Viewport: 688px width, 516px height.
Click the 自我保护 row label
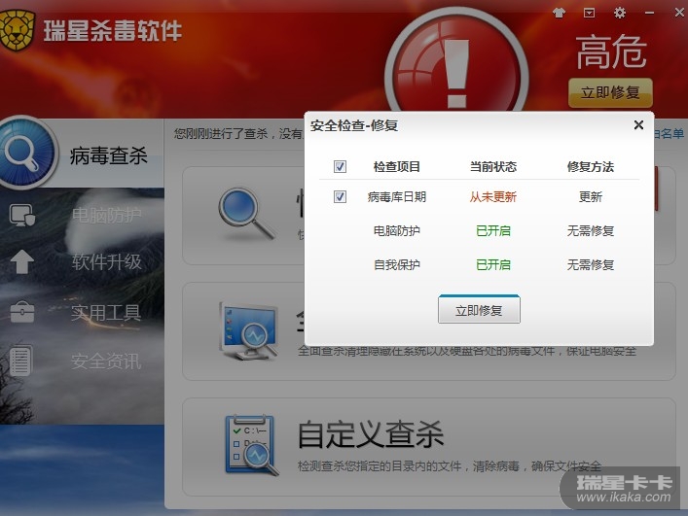click(x=397, y=265)
